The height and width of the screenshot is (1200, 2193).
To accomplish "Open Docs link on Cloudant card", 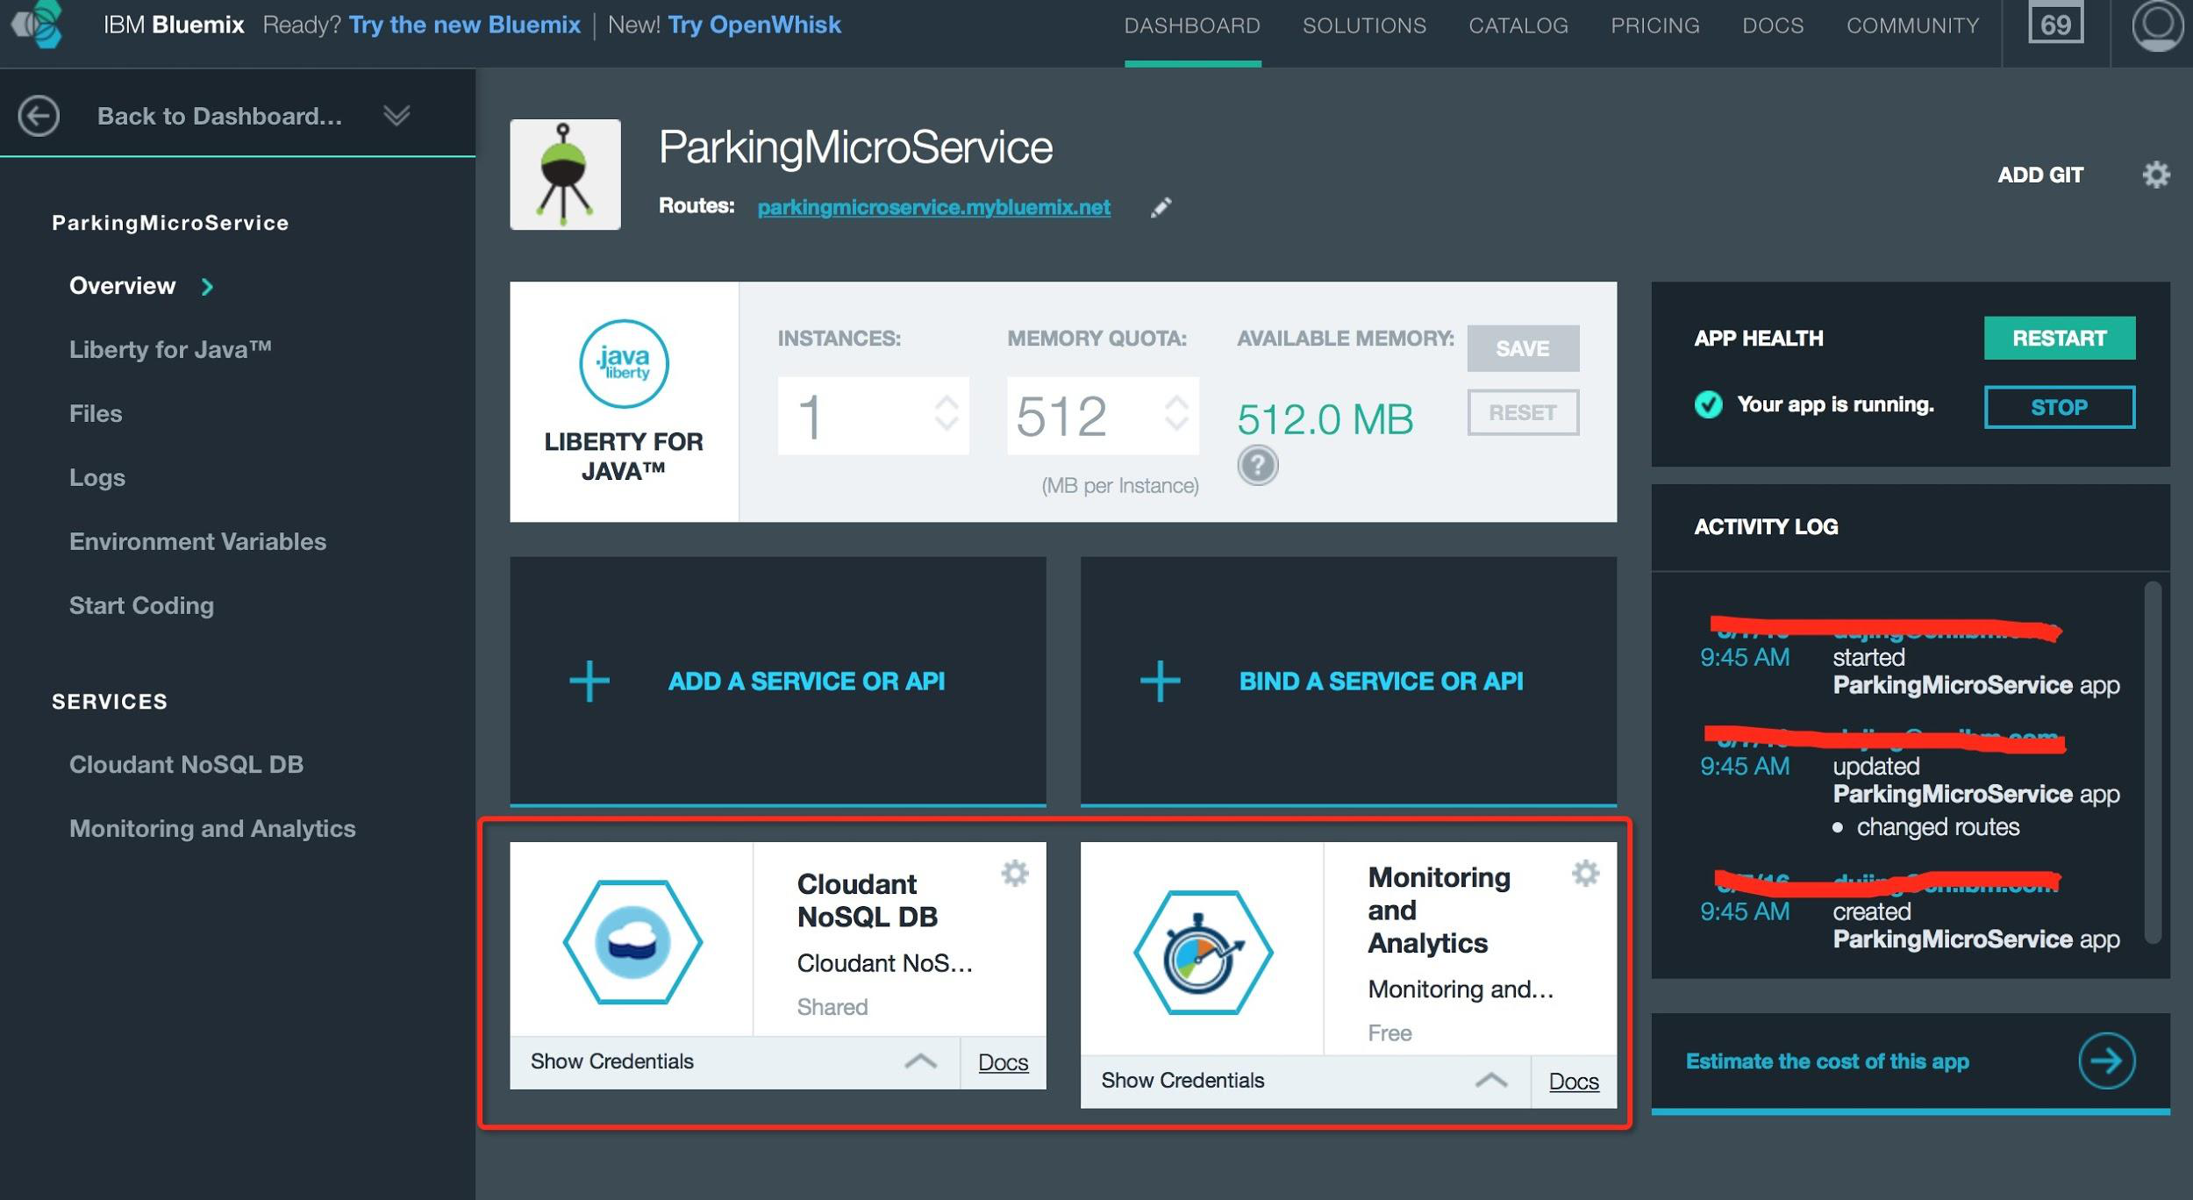I will 1003,1062.
